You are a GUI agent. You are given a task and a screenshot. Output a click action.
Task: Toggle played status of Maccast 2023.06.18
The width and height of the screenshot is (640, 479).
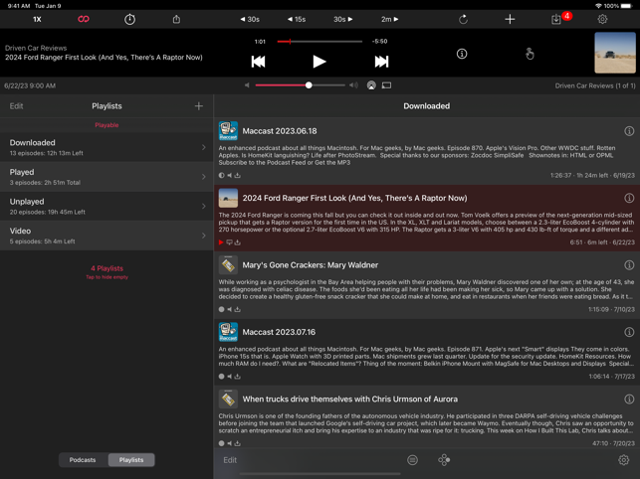tap(221, 175)
